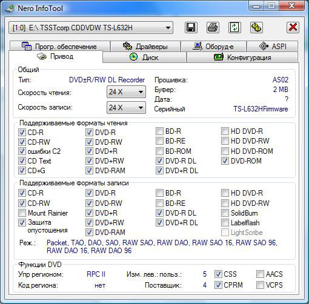
Task: Click firmware value AS02
Action: click(281, 80)
